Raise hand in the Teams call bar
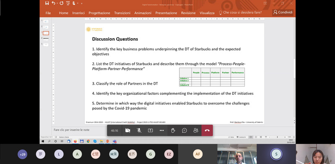Viewport: 335px width, 164px height. [x=173, y=130]
